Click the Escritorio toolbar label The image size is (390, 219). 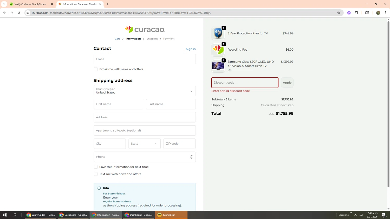[344, 215]
